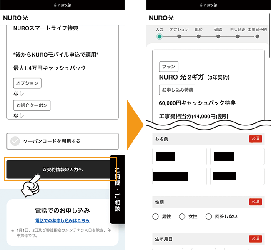Click the 必須 badge next to お名前
Image resolution: width=271 pixels, height=250 pixels.
click(256, 139)
